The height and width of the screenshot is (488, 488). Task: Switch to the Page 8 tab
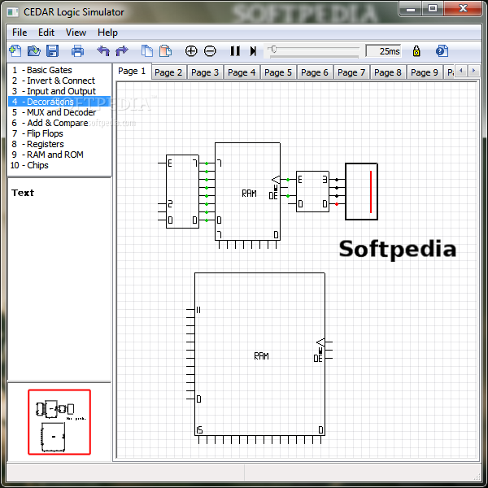tap(388, 72)
